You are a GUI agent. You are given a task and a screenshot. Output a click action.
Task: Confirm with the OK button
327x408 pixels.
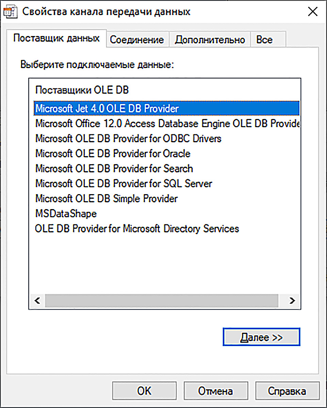pos(144,391)
